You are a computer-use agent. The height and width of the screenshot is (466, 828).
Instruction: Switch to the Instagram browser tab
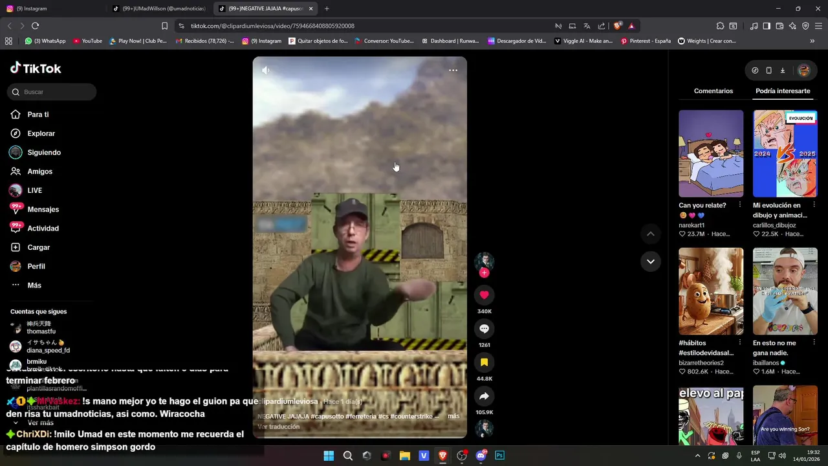coord(52,8)
